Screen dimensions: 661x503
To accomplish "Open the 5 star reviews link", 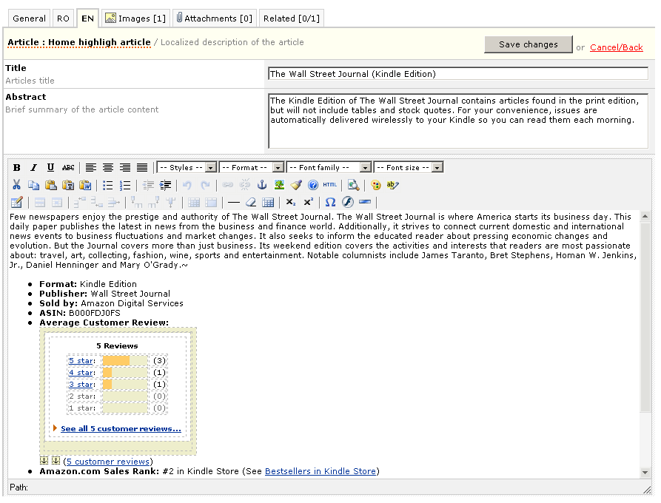I will (x=81, y=361).
